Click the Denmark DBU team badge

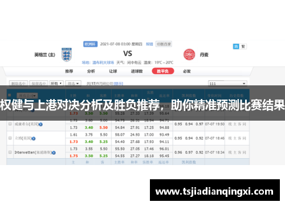[x=189, y=55]
